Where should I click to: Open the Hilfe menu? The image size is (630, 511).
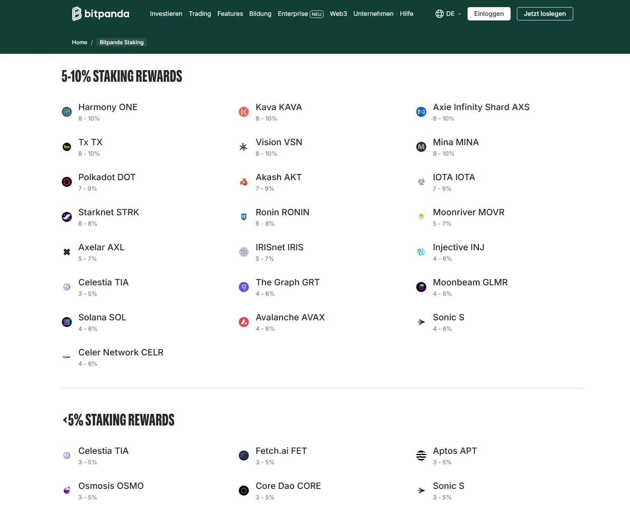pyautogui.click(x=407, y=14)
